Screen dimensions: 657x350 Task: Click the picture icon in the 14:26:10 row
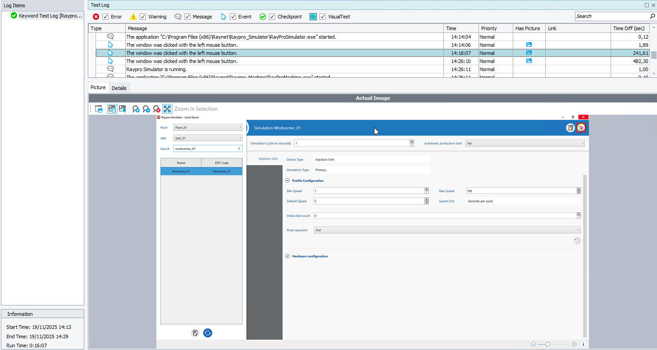(x=529, y=61)
